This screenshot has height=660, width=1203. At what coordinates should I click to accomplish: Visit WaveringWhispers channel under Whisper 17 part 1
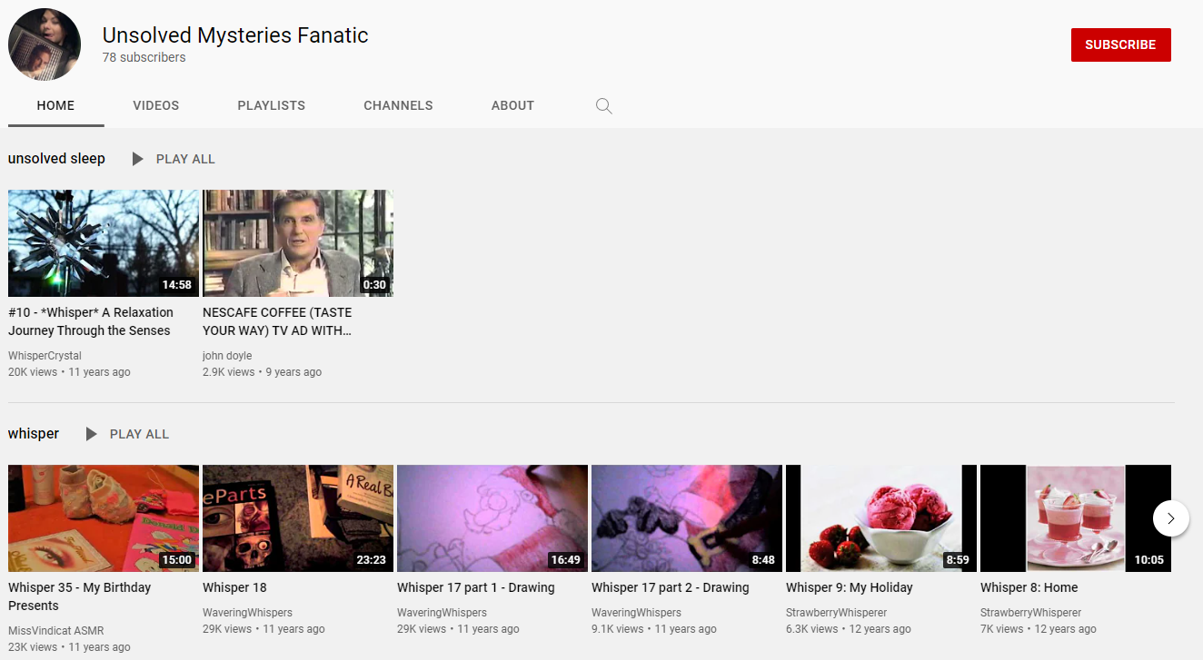coord(442,613)
